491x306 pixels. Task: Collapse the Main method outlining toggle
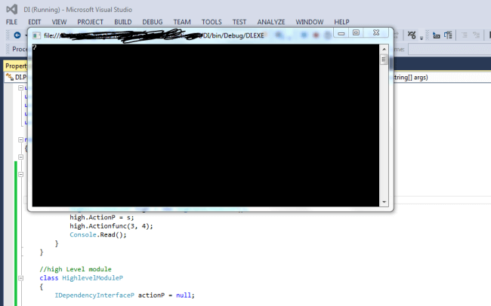(x=20, y=174)
